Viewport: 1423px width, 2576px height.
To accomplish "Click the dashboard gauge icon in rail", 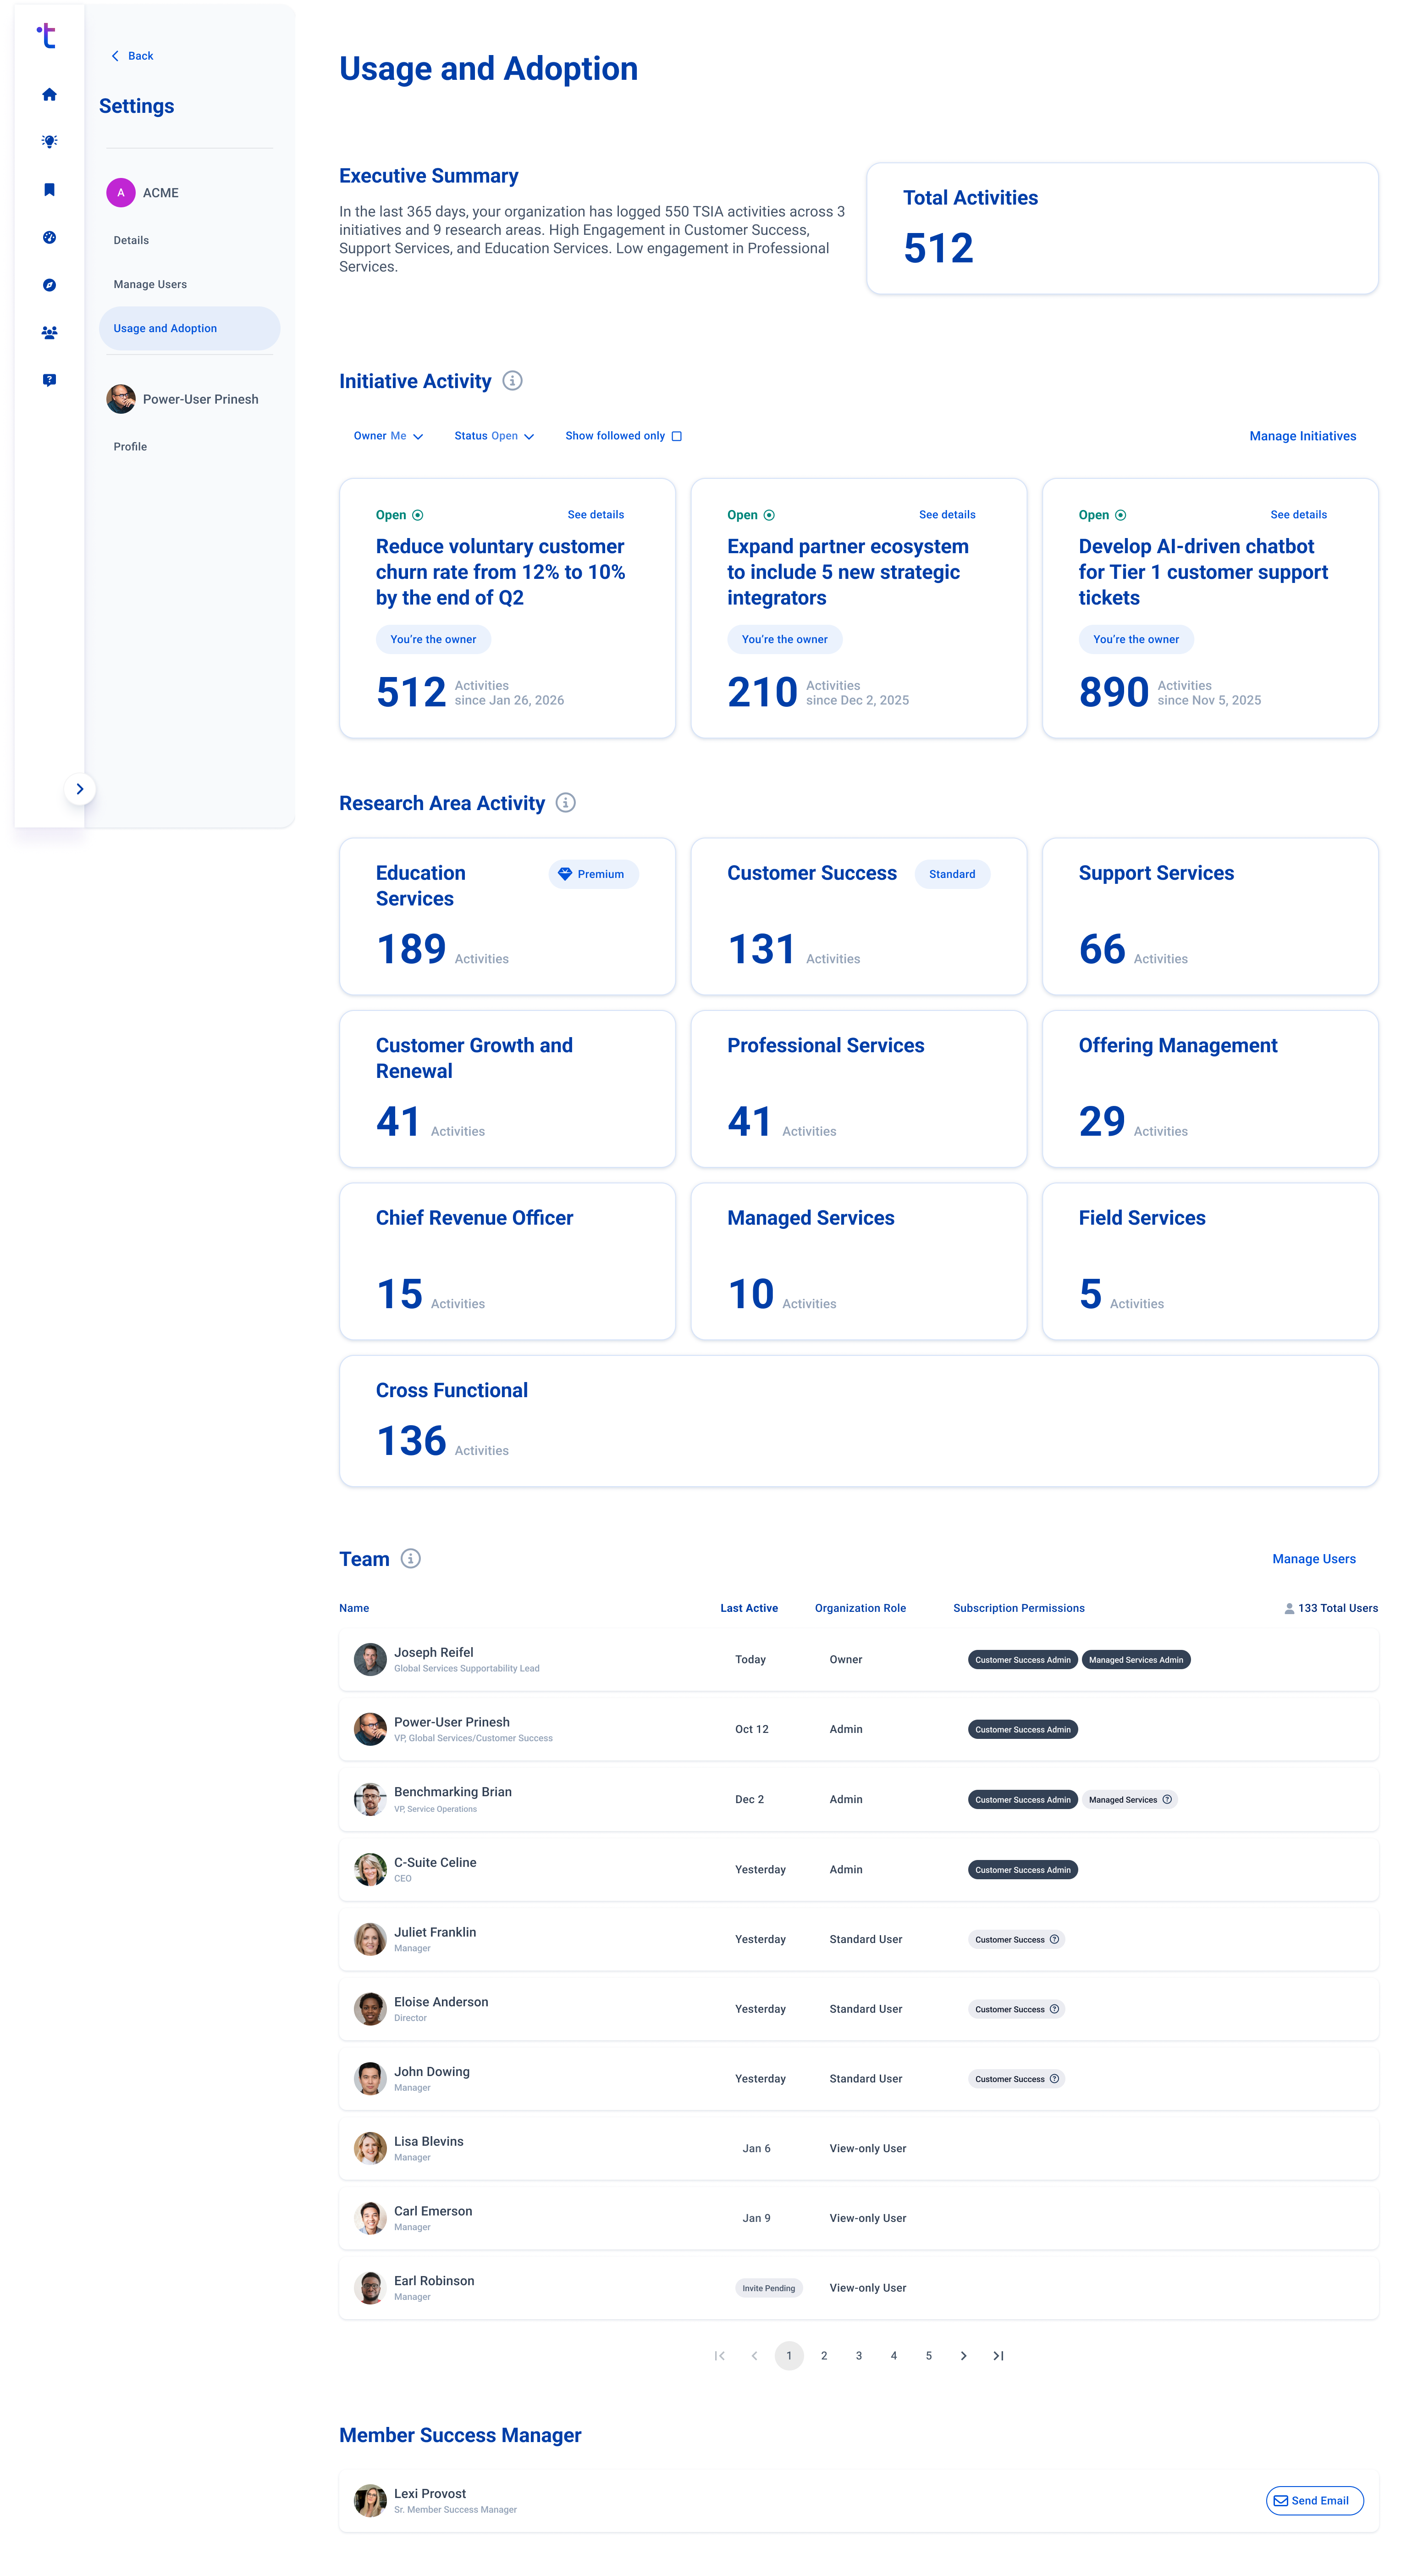I will [x=49, y=237].
